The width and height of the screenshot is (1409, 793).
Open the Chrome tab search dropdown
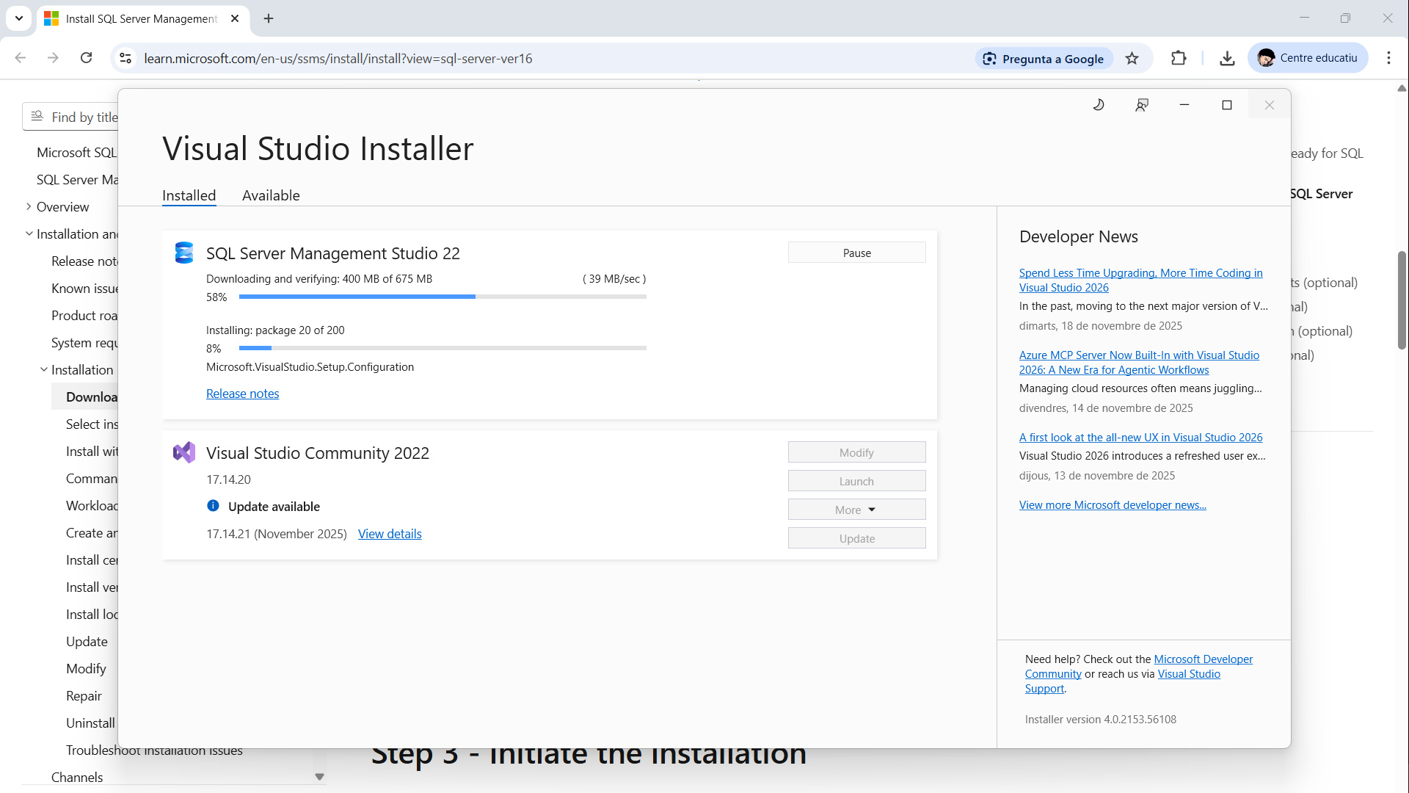[x=19, y=18]
